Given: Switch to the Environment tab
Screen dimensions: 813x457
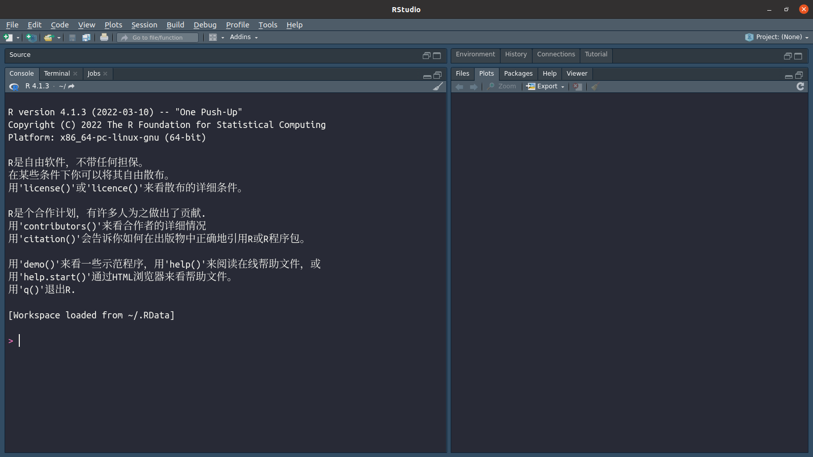Looking at the screenshot, I should tap(475, 54).
